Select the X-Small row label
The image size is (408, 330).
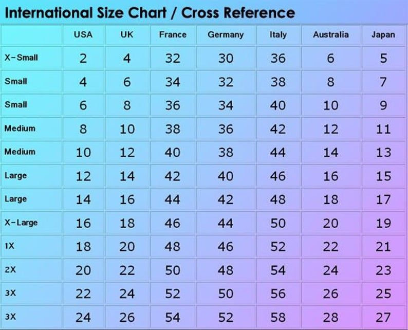point(21,58)
